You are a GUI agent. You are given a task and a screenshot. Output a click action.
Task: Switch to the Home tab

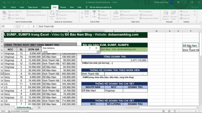point(13,7)
